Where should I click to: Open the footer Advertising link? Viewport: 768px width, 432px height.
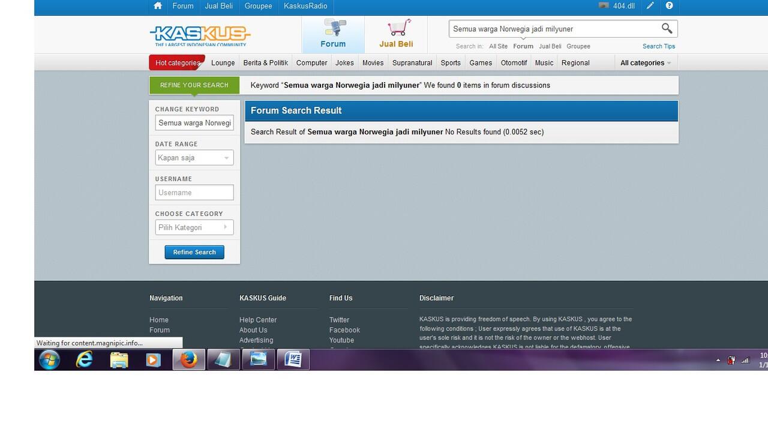coord(256,340)
